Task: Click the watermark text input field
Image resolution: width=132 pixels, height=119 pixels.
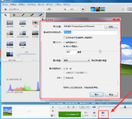Action: click(90, 83)
